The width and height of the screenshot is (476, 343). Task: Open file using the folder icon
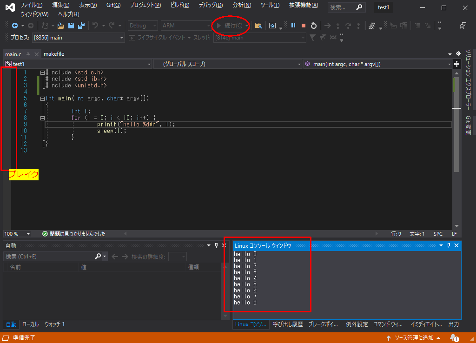tap(61, 26)
